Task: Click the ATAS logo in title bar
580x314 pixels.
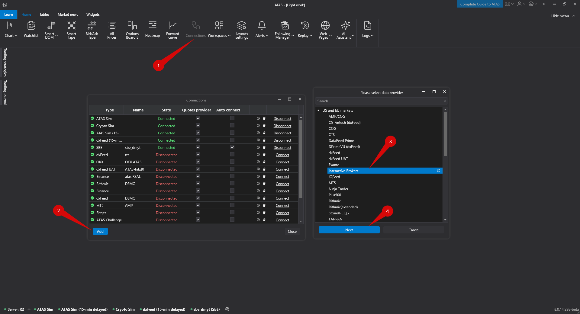Action: click(x=5, y=5)
